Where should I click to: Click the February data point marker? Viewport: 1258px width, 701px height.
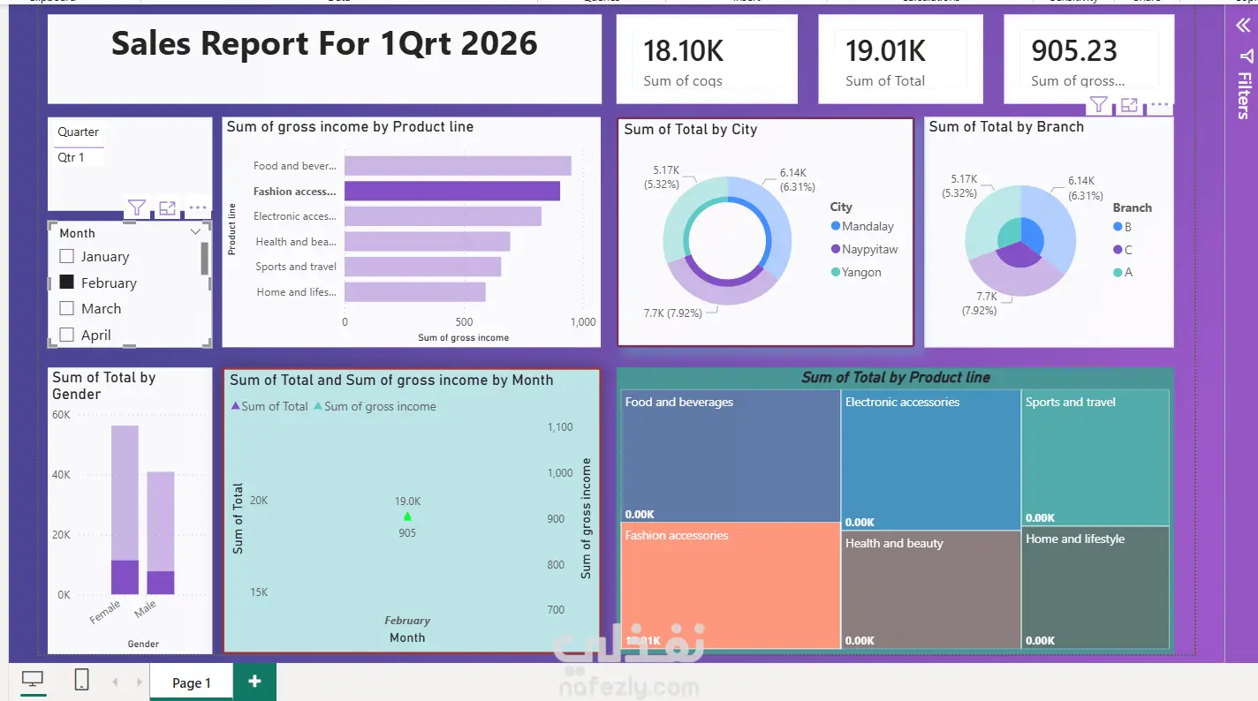[407, 516]
